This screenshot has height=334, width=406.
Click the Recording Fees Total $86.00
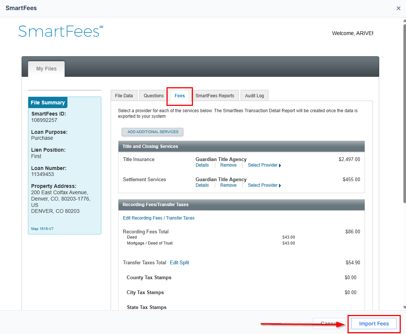353,231
